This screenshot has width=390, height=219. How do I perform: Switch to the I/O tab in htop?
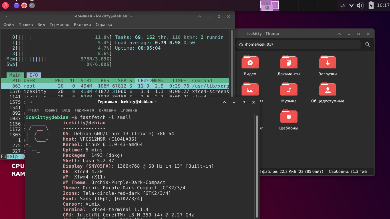(x=34, y=75)
